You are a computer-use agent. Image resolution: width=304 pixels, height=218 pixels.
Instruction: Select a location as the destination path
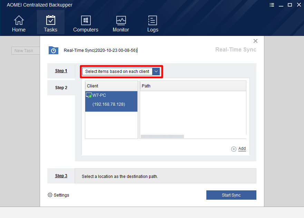(166, 176)
